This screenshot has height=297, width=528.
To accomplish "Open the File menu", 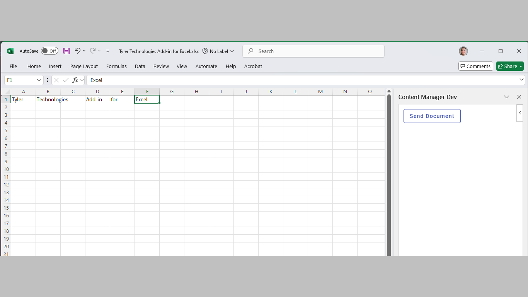I will point(13,66).
